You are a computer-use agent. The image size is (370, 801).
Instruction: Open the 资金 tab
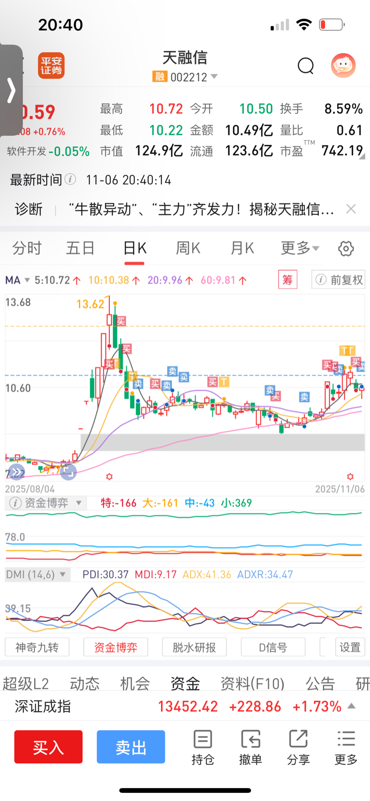coord(185,683)
